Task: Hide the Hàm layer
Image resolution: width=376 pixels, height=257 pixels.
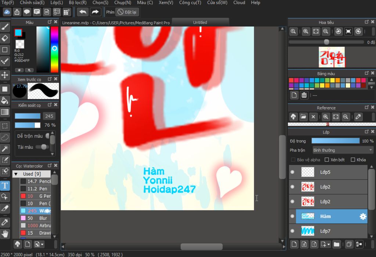Action: pos(292,216)
